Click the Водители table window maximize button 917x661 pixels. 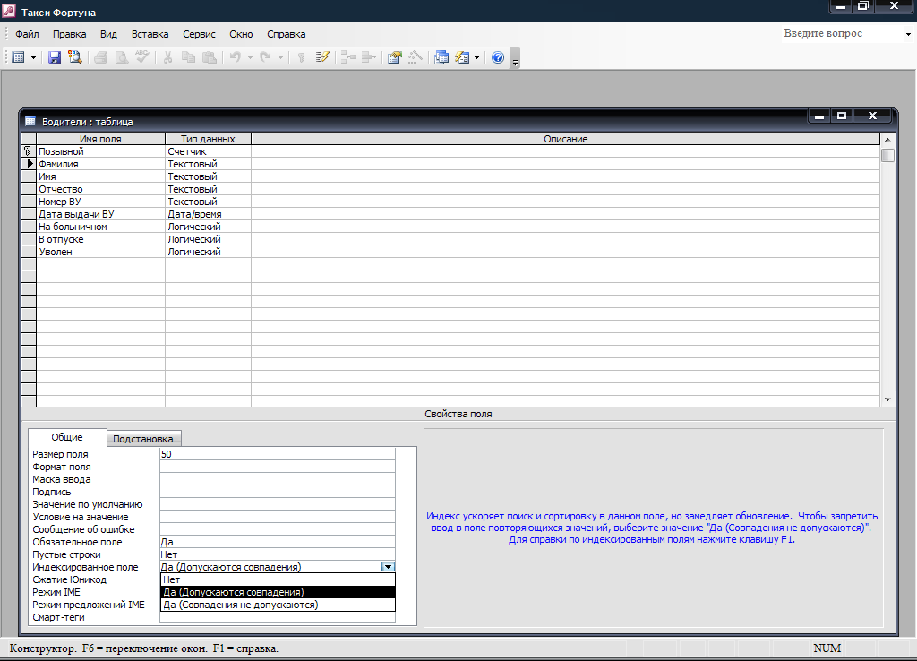pyautogui.click(x=842, y=116)
